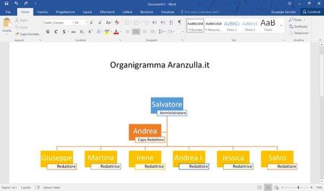Click the Condividi button
This screenshot has height=191, width=324.
tap(311, 12)
